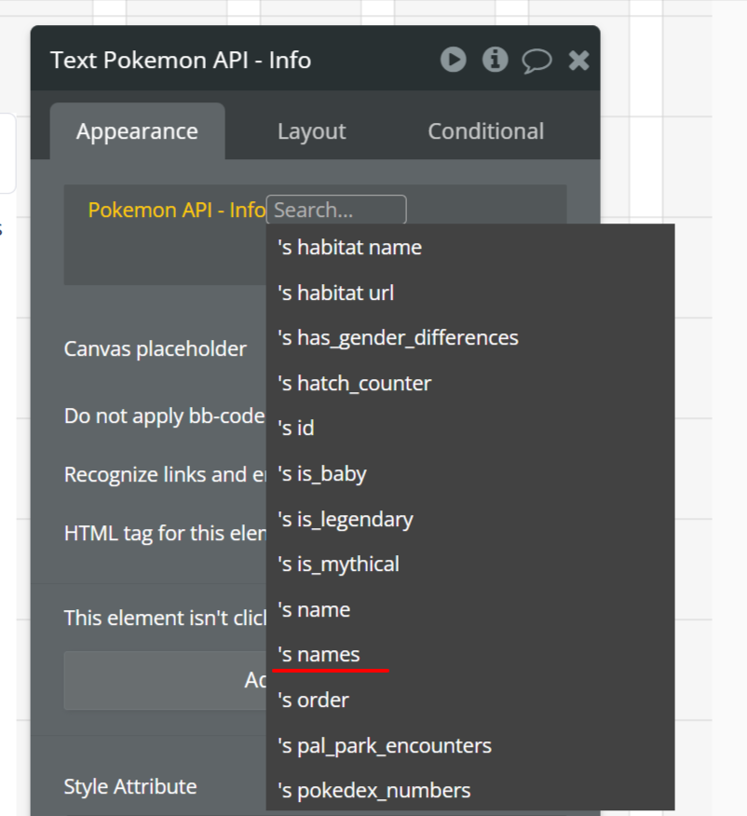Close the Text Pokemon API property editor
This screenshot has width=747, height=816.
point(578,61)
